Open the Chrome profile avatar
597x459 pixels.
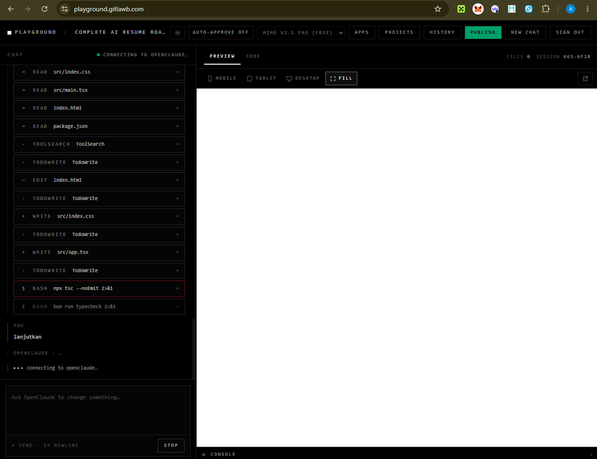tap(571, 9)
